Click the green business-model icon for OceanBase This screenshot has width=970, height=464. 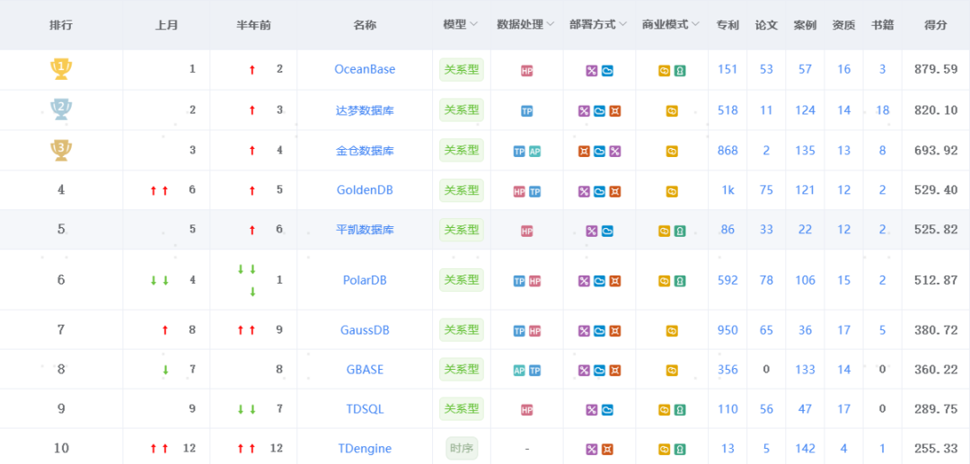tap(680, 70)
